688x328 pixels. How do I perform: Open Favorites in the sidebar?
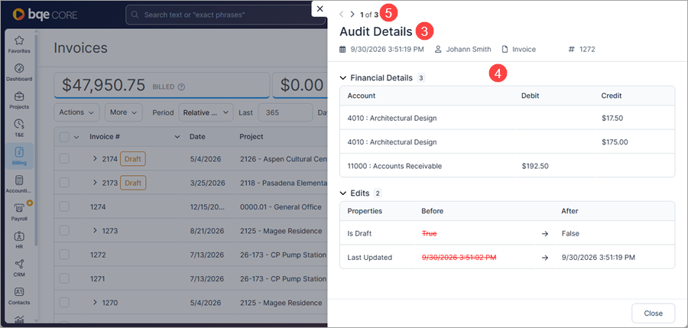[x=19, y=45]
